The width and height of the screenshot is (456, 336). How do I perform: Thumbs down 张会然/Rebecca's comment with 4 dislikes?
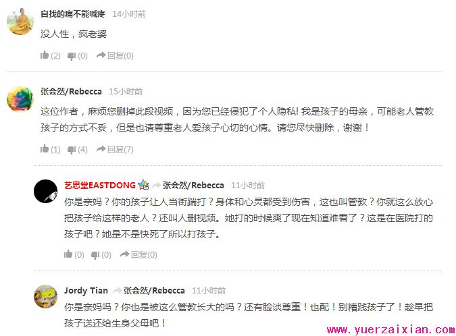click(x=78, y=150)
